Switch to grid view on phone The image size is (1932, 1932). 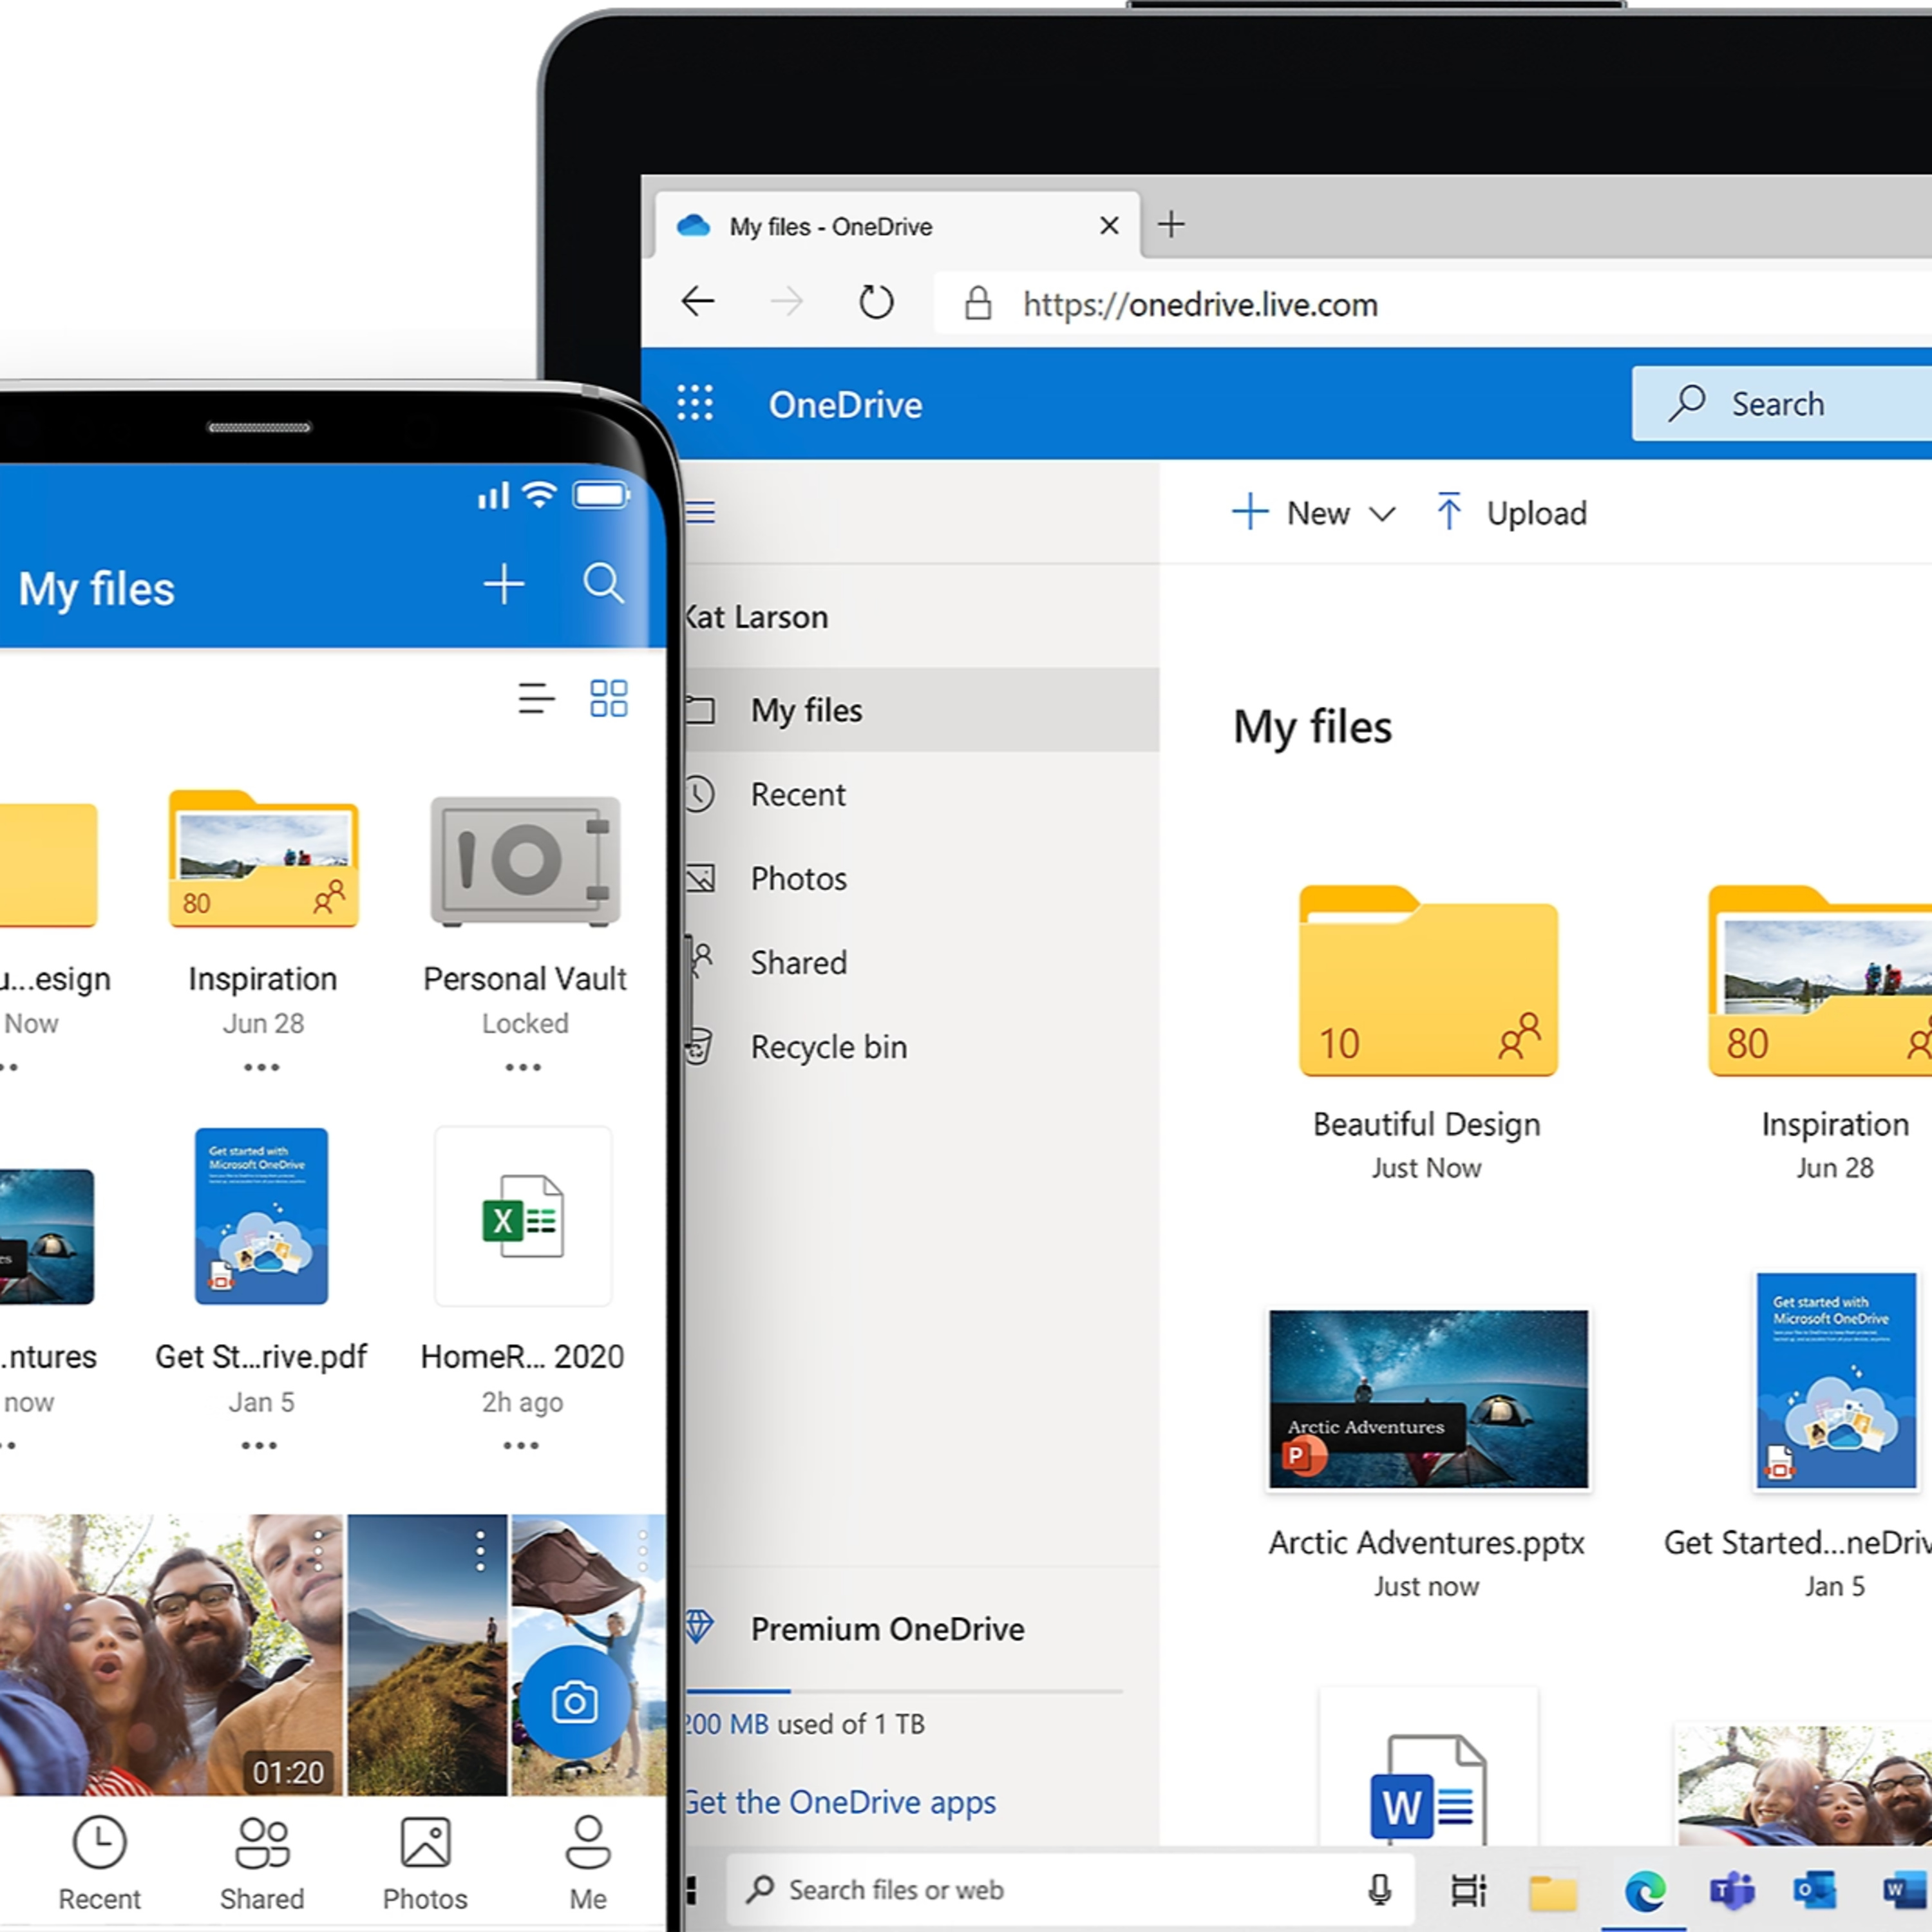click(608, 698)
